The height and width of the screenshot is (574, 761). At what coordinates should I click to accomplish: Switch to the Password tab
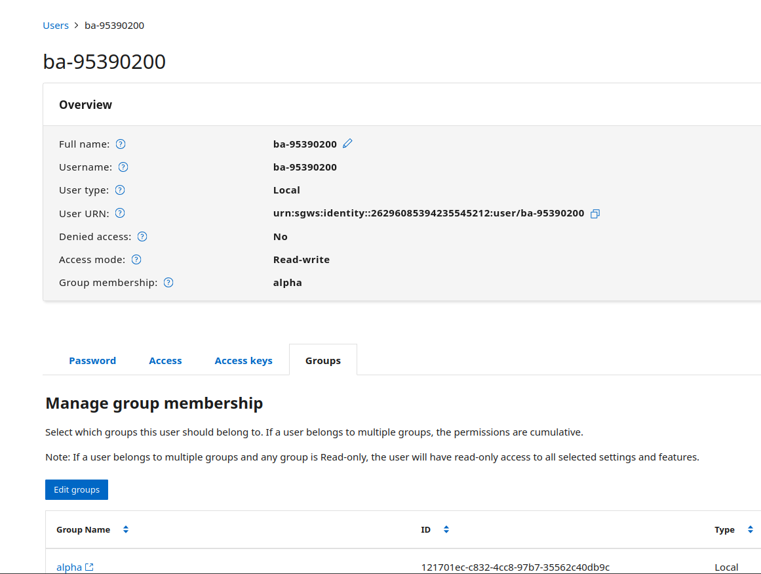92,360
